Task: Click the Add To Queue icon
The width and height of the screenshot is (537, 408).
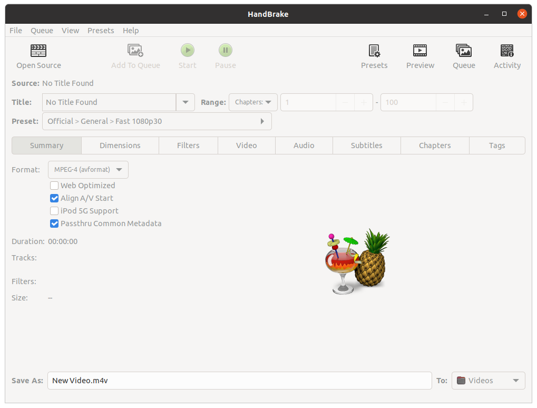Action: (x=135, y=51)
